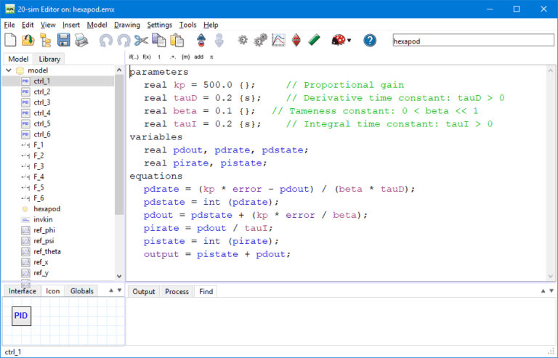Viewport: 558px width, 358px height.
Task: Click the Undo arrow icon
Action: point(106,41)
